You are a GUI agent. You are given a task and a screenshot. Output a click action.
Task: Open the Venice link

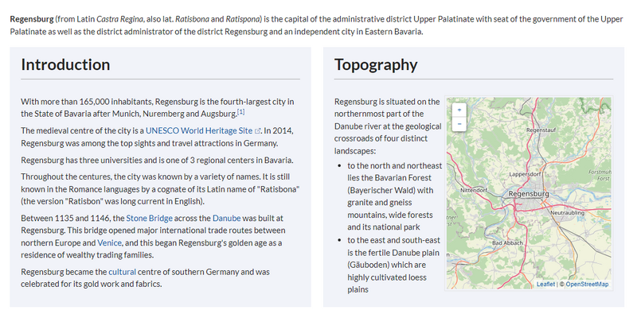(x=109, y=242)
